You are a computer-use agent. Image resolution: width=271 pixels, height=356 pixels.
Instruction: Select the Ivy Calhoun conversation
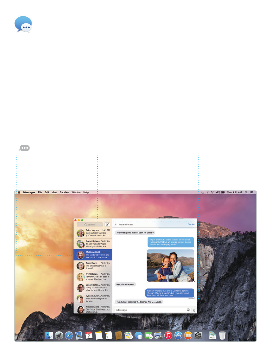(93, 277)
